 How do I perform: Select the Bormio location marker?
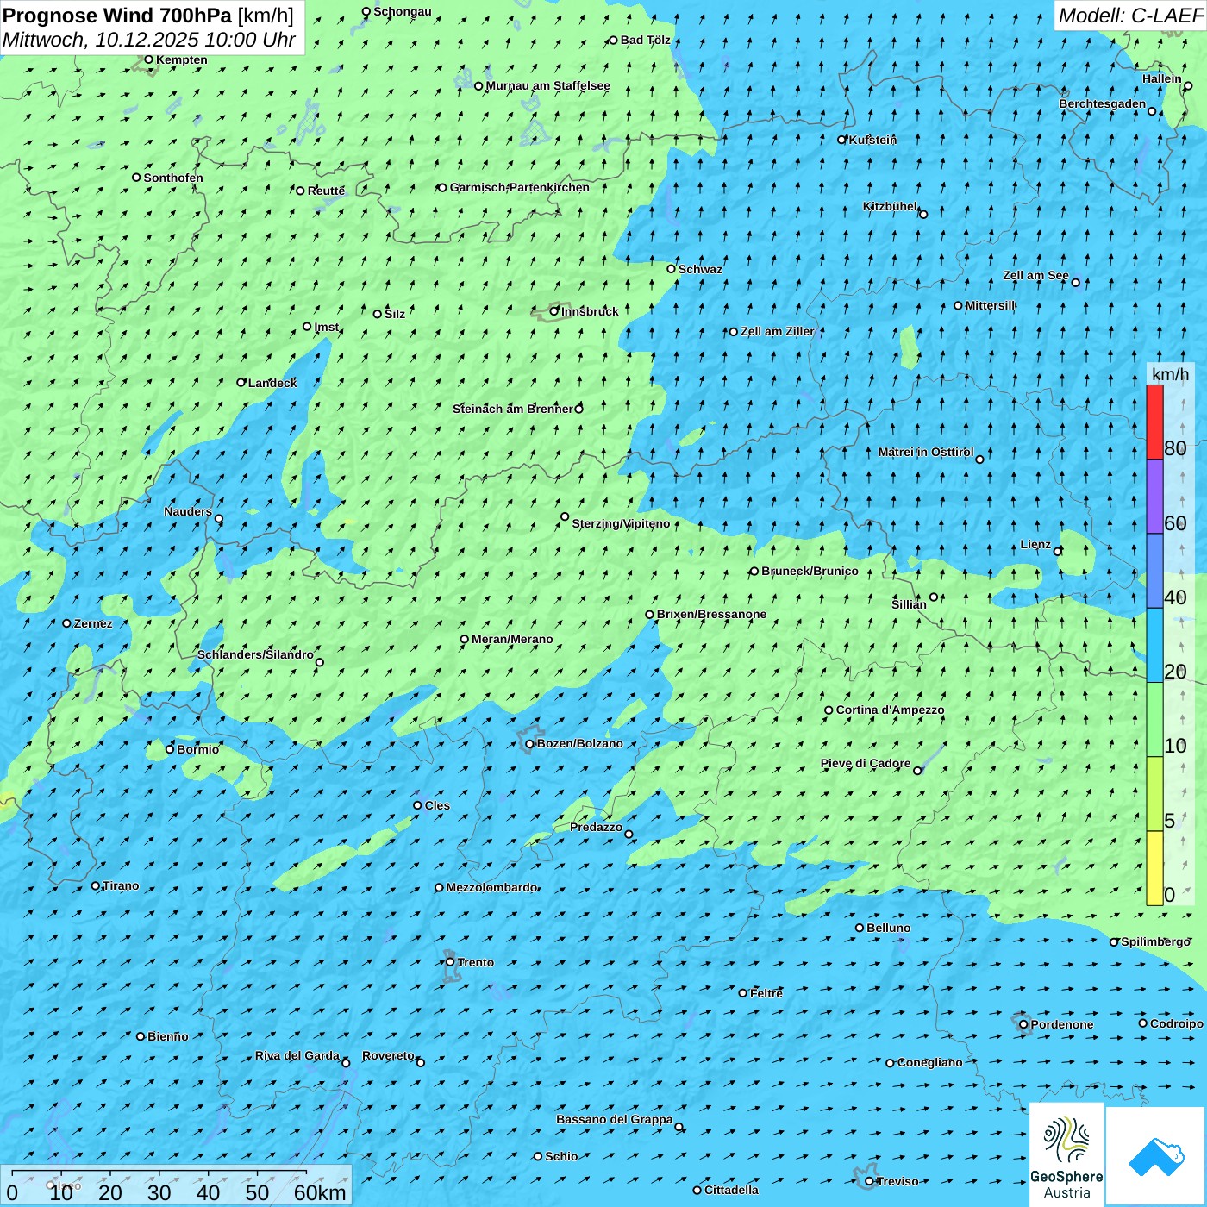[x=170, y=749]
